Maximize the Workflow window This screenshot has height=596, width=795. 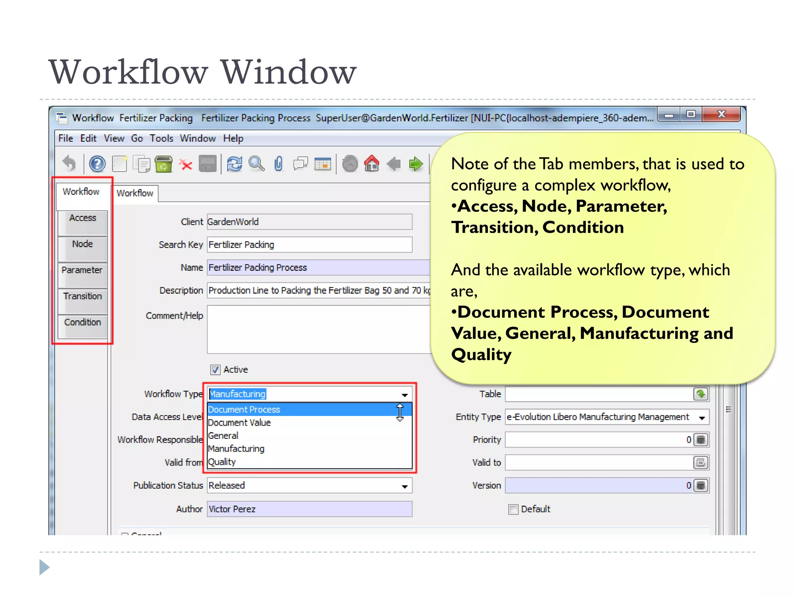tap(691, 114)
